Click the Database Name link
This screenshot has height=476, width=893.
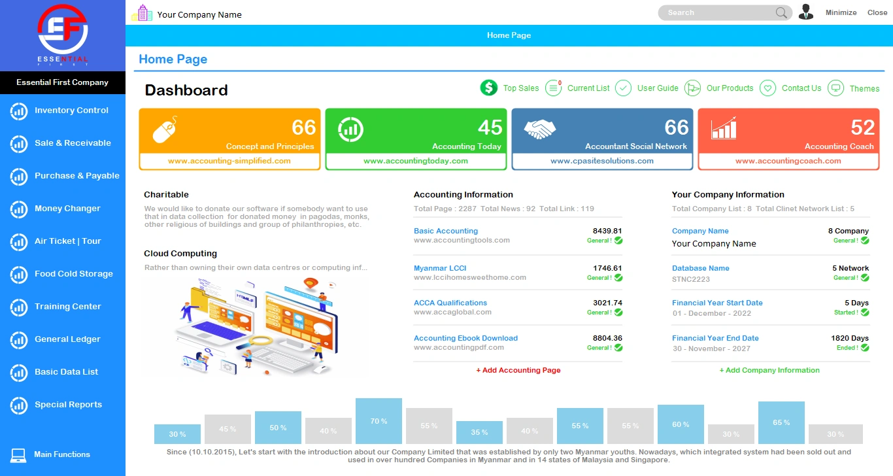[x=700, y=268]
